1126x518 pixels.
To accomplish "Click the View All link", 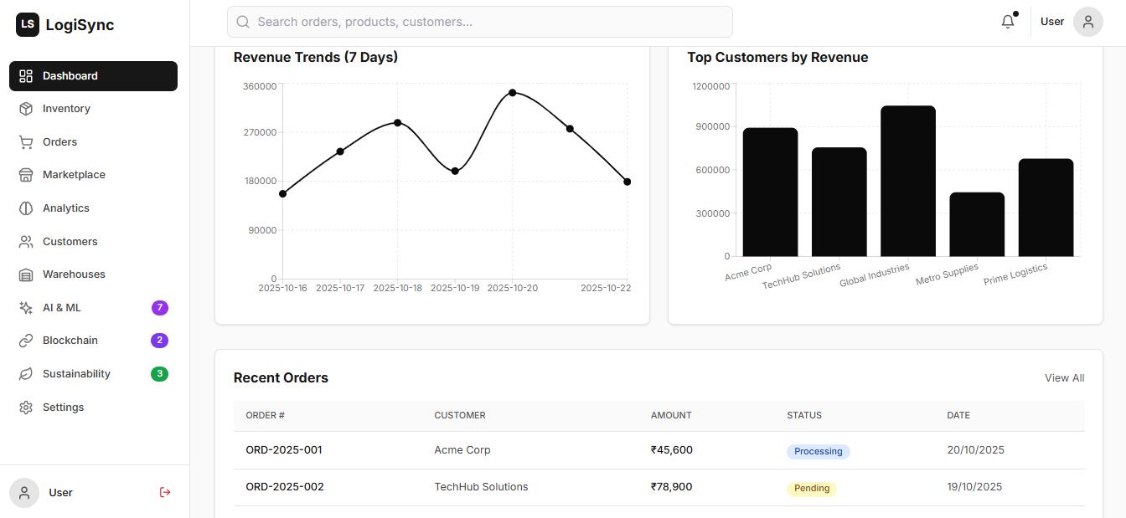I will (1064, 378).
